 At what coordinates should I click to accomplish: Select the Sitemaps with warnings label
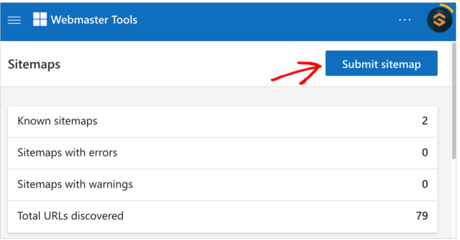click(75, 184)
